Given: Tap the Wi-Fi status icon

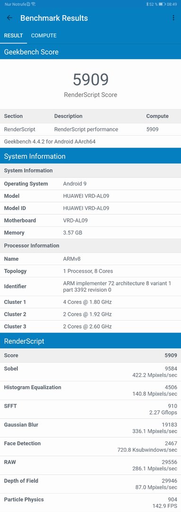Looking at the screenshot, I should click(34, 4).
